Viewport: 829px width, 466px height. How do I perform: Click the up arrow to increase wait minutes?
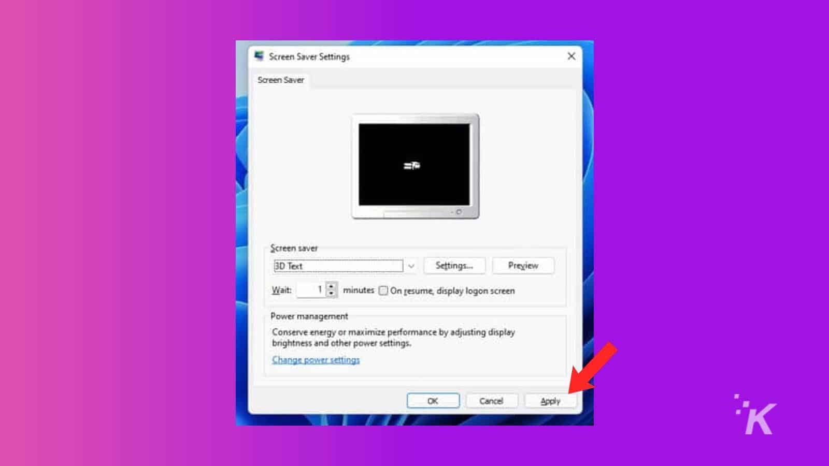click(x=332, y=286)
